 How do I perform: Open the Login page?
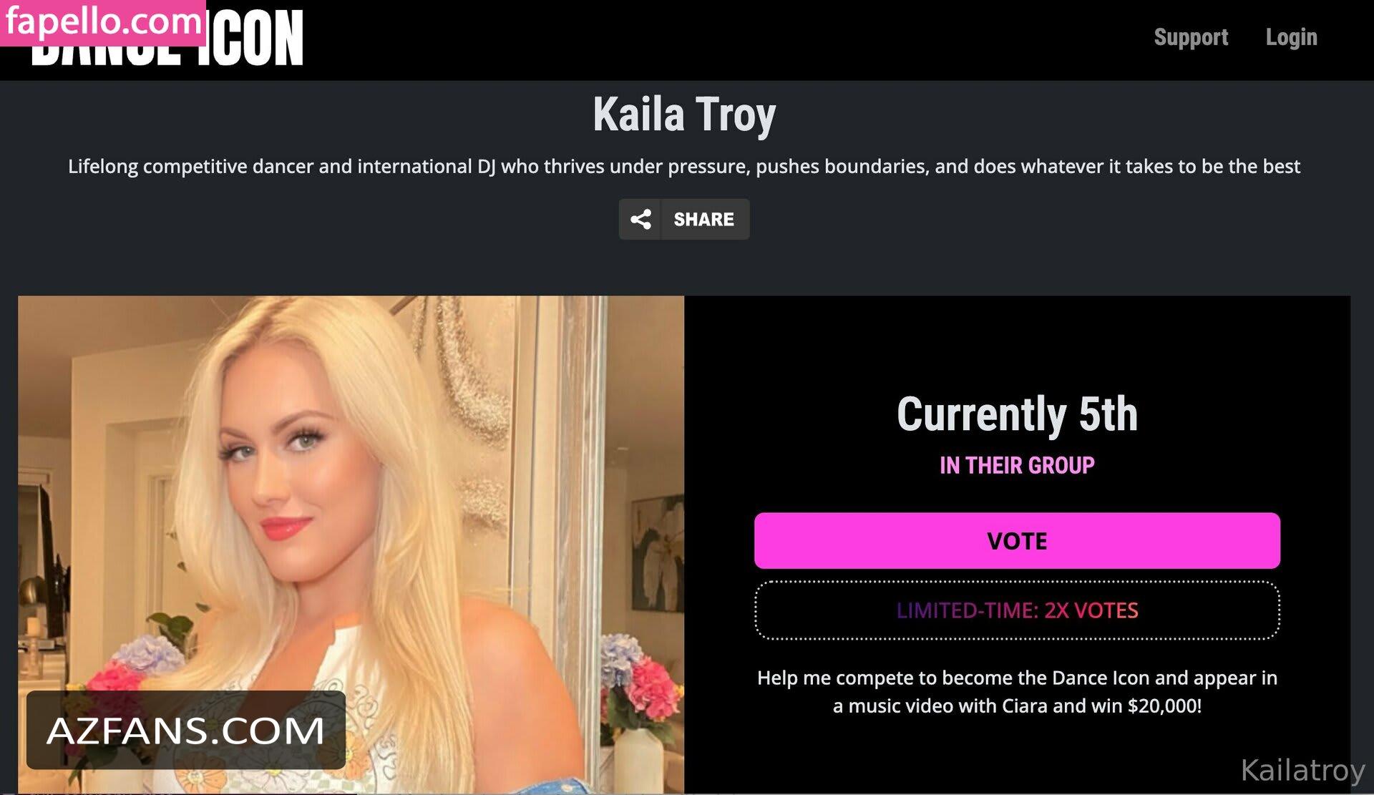pyautogui.click(x=1291, y=37)
